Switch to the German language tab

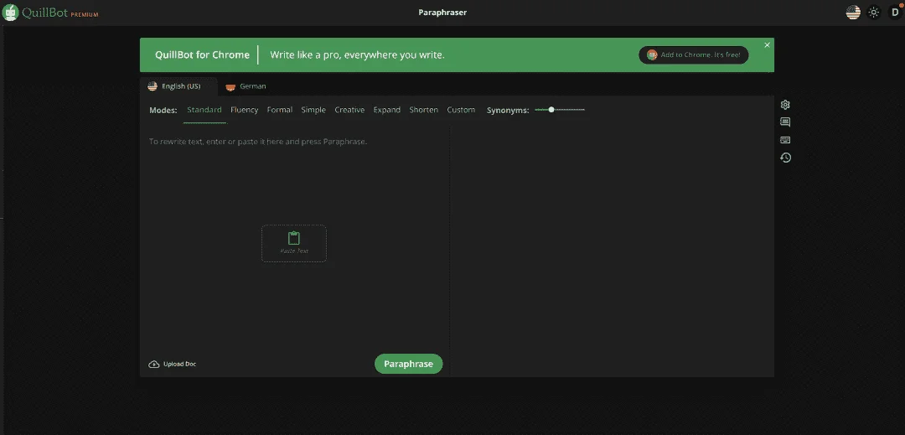pos(246,86)
